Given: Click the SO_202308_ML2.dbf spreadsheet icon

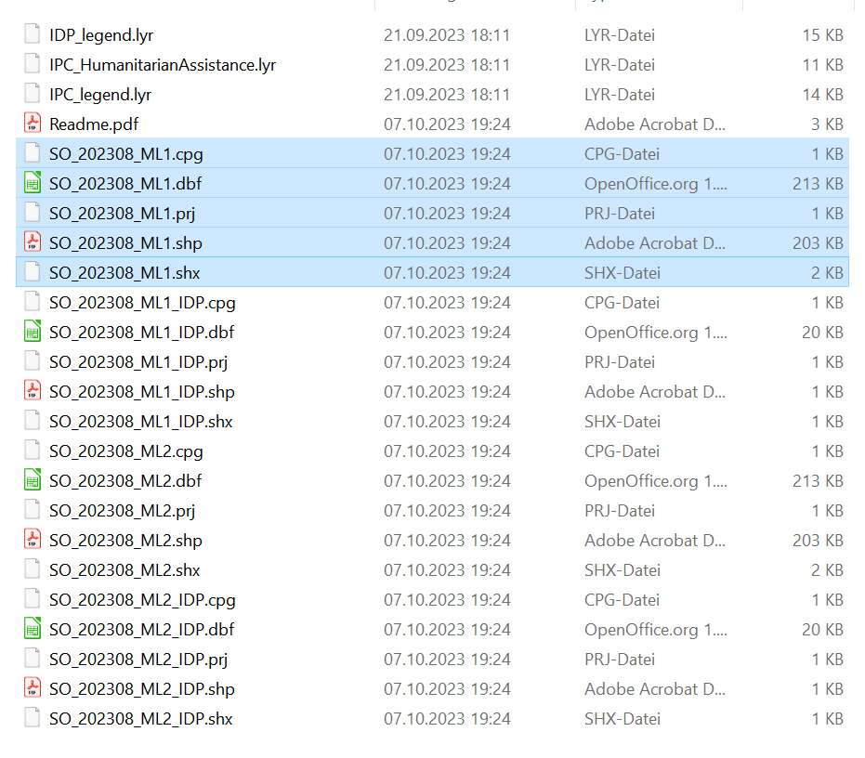Looking at the screenshot, I should pyautogui.click(x=33, y=480).
